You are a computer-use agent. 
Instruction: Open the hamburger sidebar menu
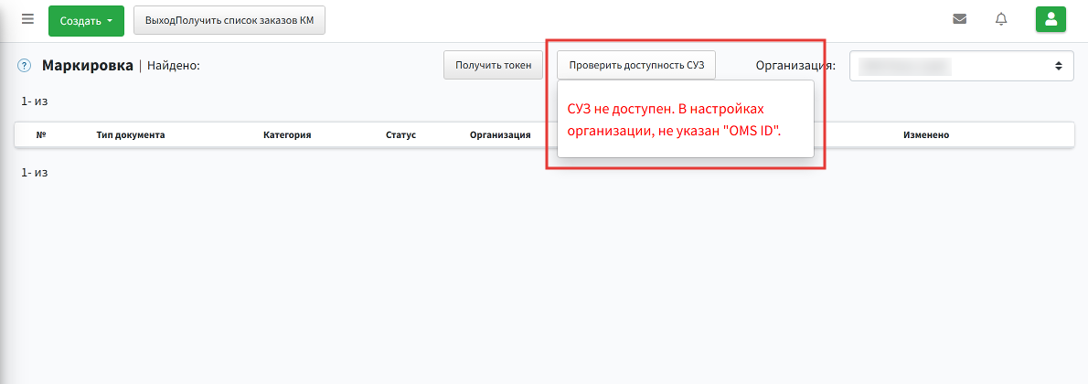click(27, 19)
